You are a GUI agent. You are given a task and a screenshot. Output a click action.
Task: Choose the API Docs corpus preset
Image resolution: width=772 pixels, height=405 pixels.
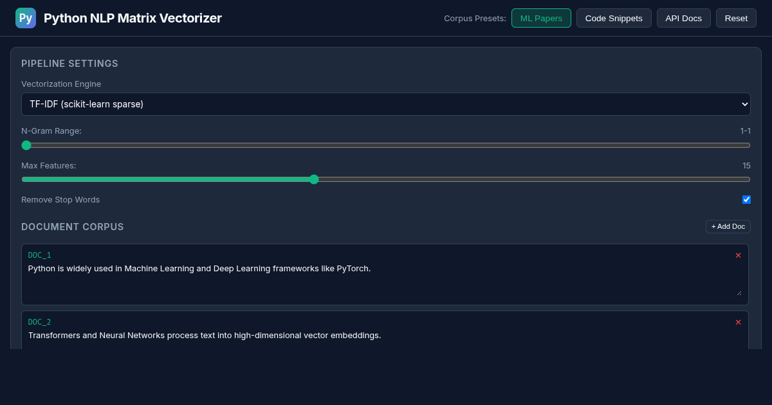pyautogui.click(x=683, y=18)
